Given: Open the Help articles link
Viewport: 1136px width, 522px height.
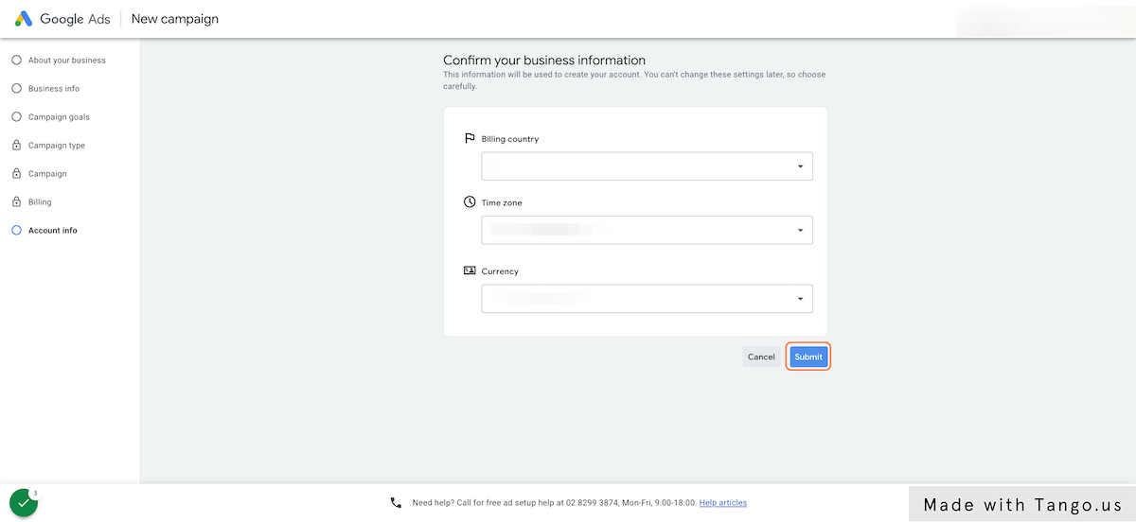Looking at the screenshot, I should click(723, 503).
